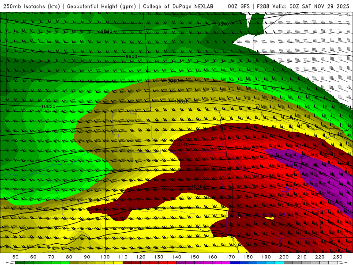The image size is (353, 265).
Task: Click the colorbar value label 110
Action: pos(123,257)
